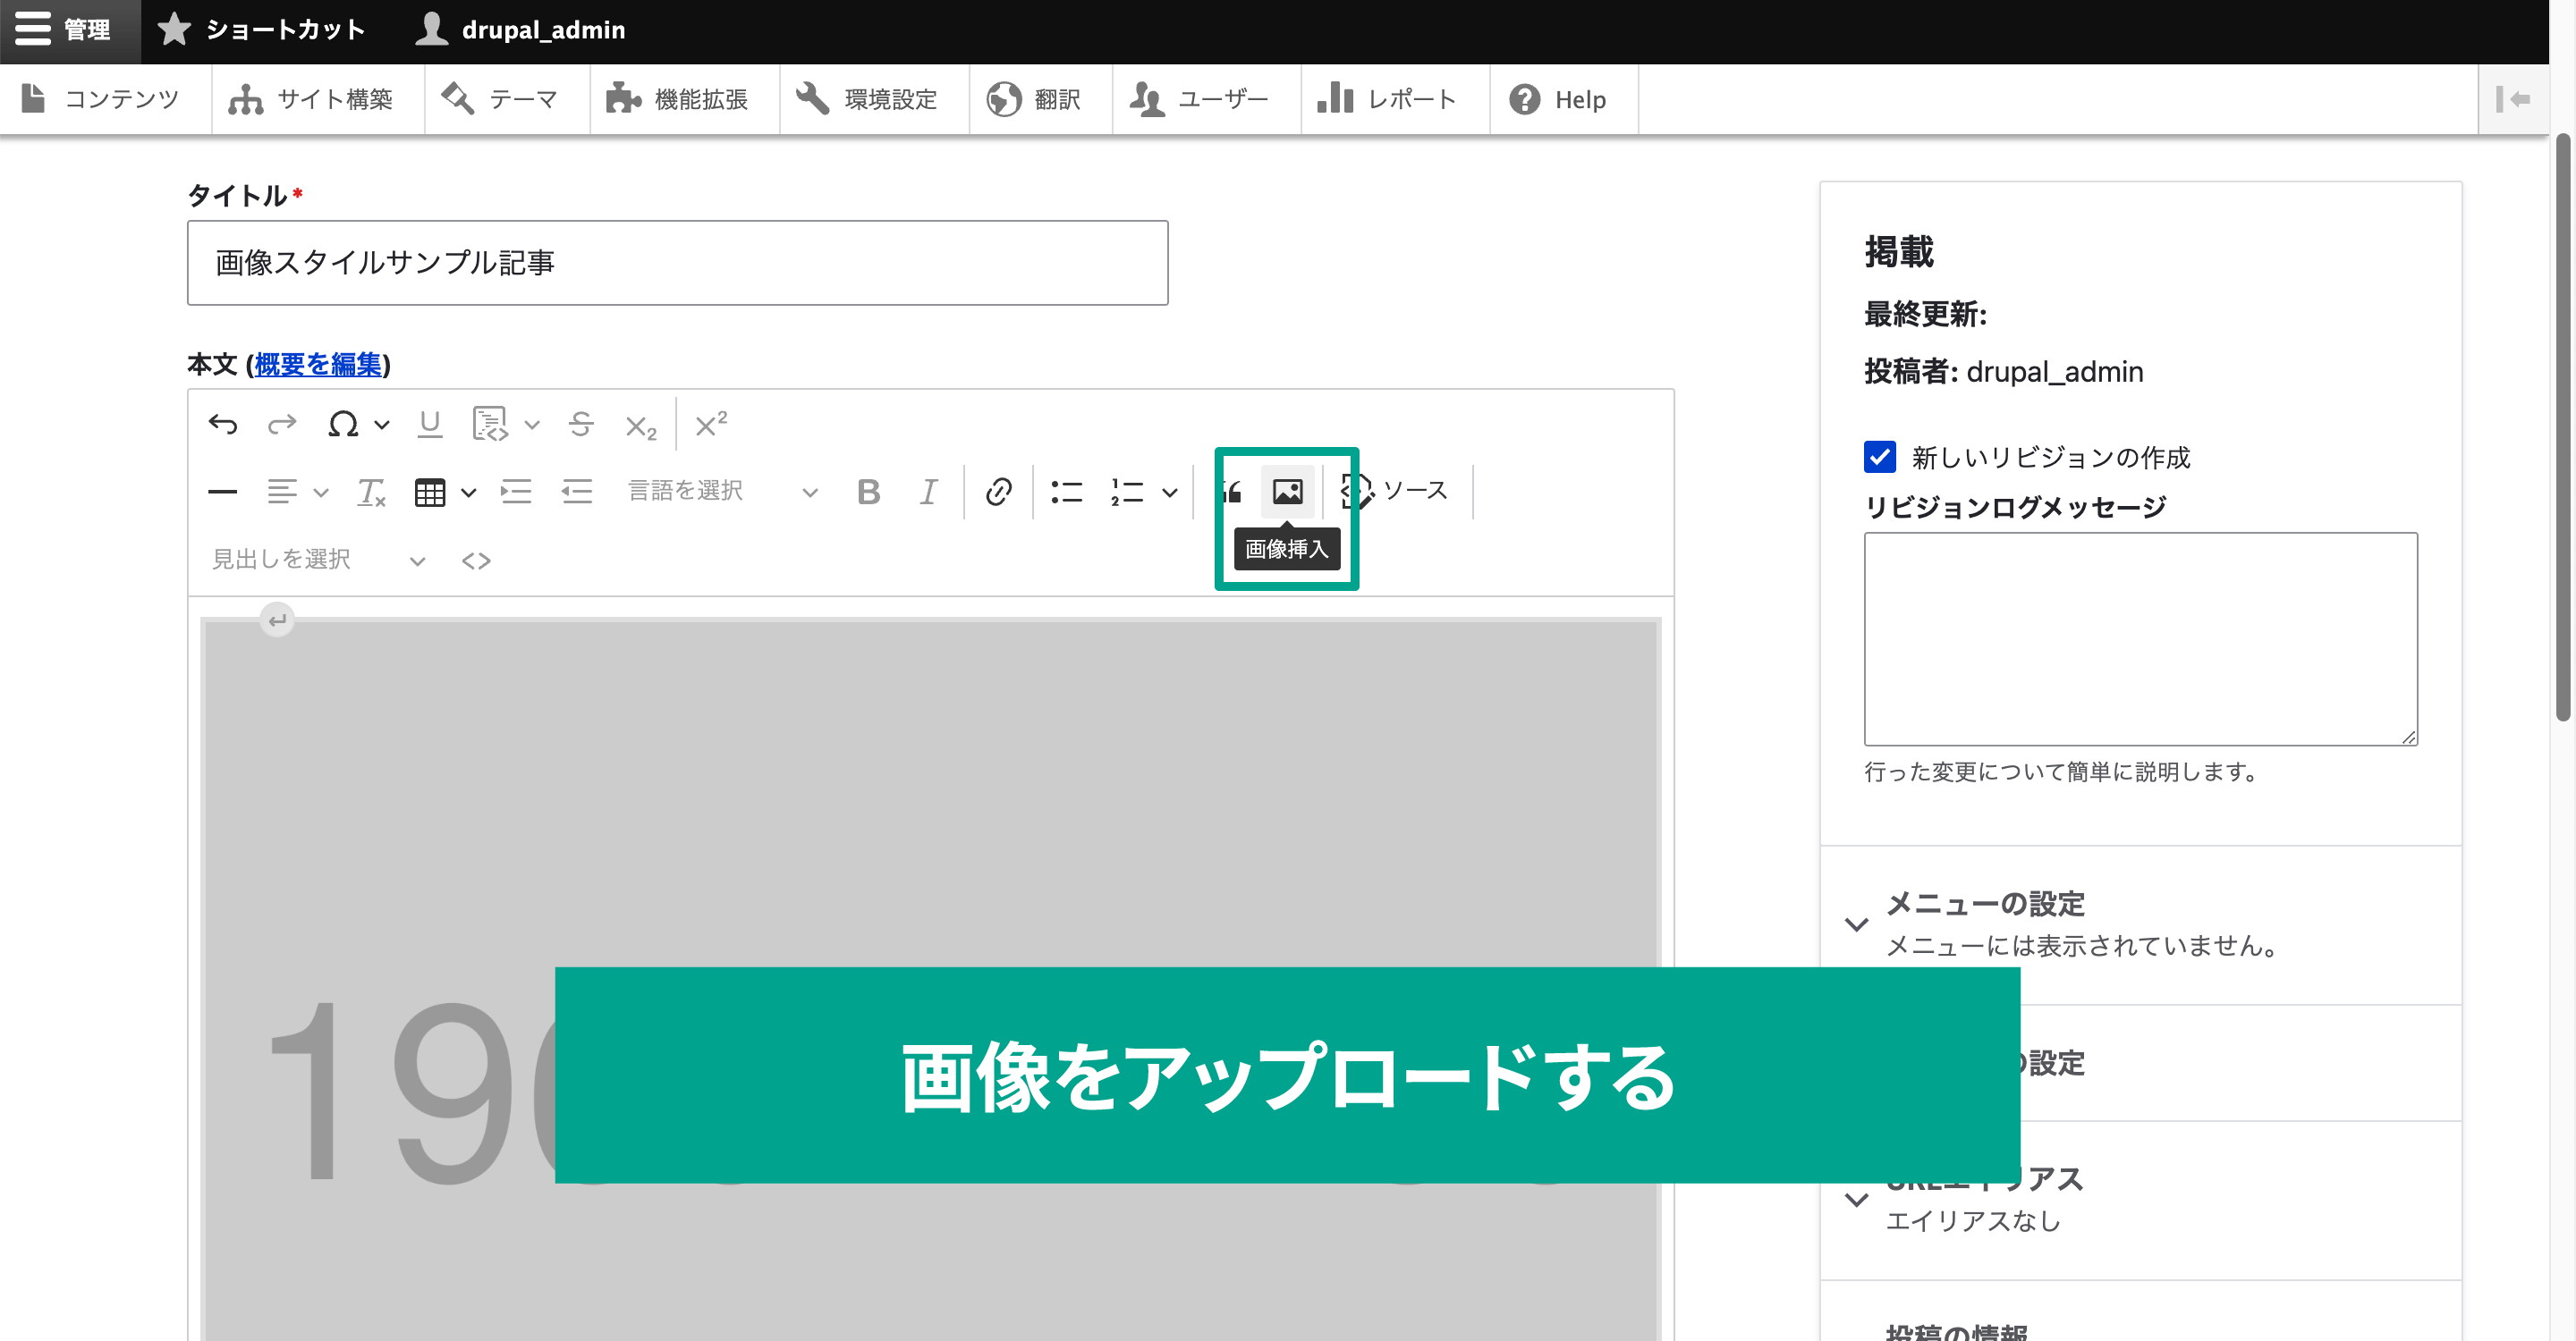Click the insert table icon
Viewport: 2576px width, 1341px height.
(x=430, y=493)
